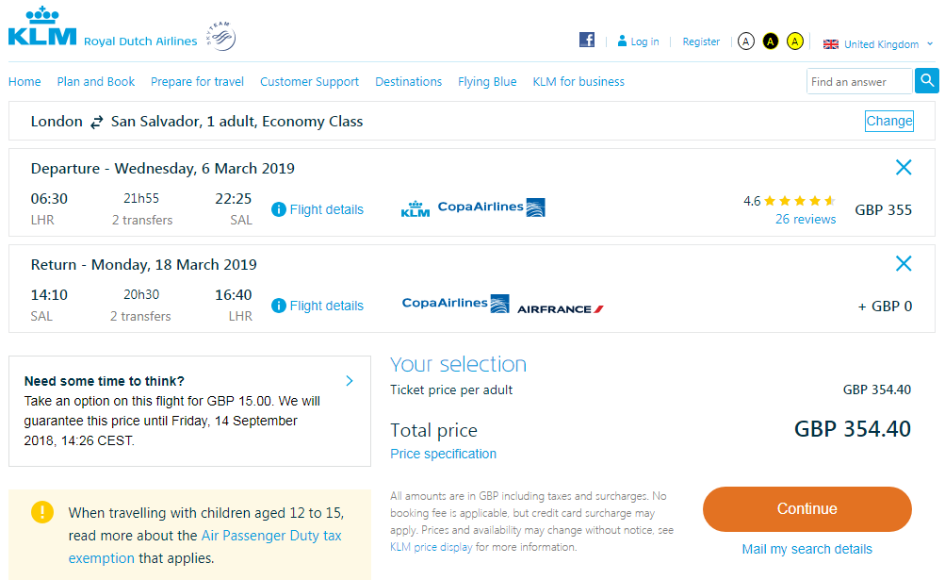Click the Mail my search details link
The image size is (945, 580).
click(x=807, y=549)
